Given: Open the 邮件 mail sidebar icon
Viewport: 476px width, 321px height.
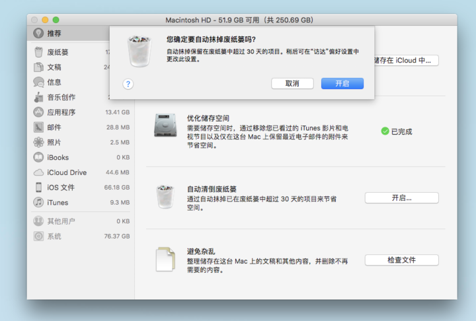Looking at the screenshot, I should [x=39, y=127].
